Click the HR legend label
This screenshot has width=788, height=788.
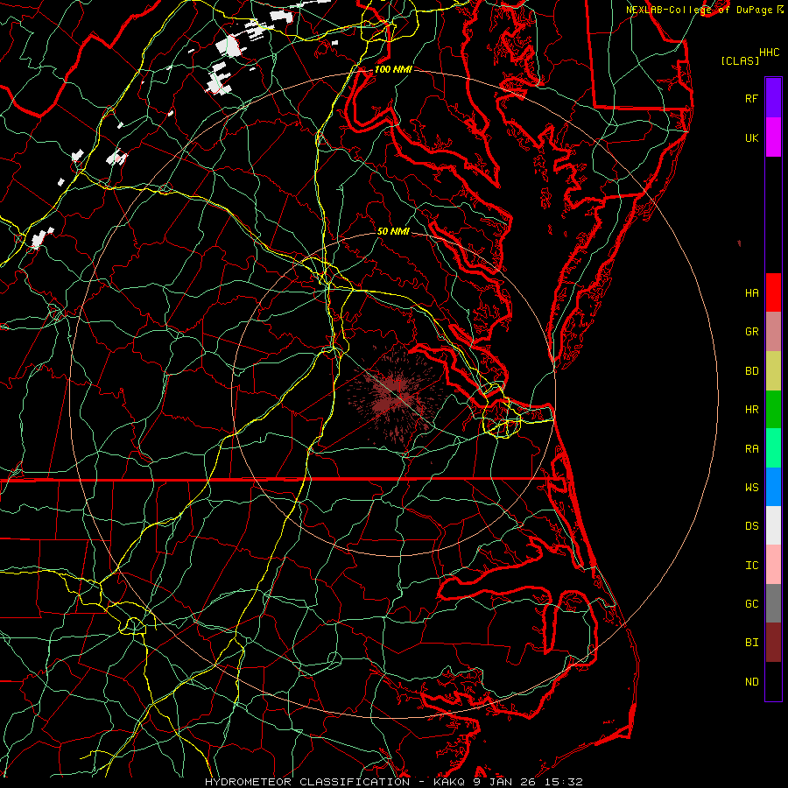pos(751,410)
